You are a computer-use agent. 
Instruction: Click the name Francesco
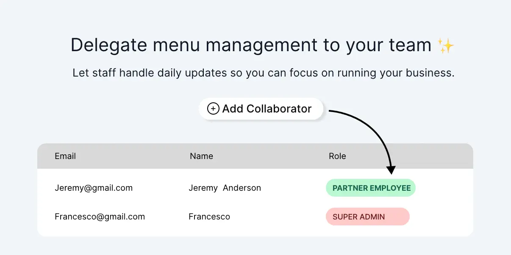pos(209,217)
